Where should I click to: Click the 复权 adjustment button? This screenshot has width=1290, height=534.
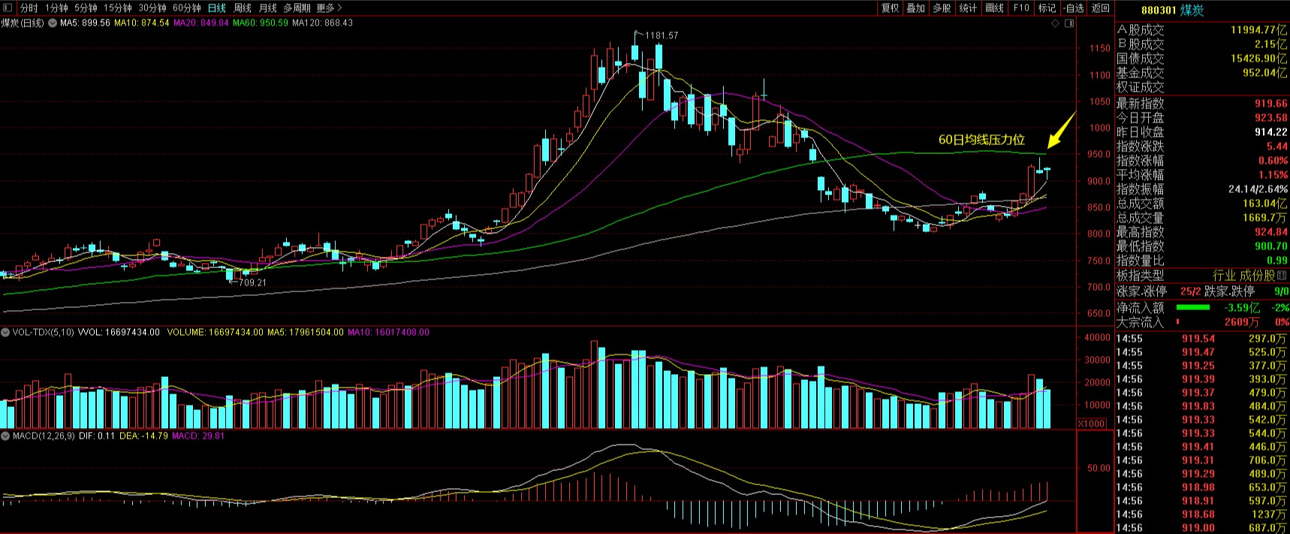[890, 8]
